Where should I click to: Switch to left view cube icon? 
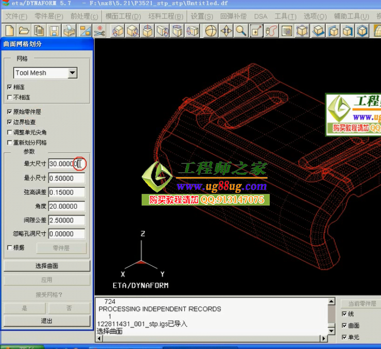[x=334, y=31]
